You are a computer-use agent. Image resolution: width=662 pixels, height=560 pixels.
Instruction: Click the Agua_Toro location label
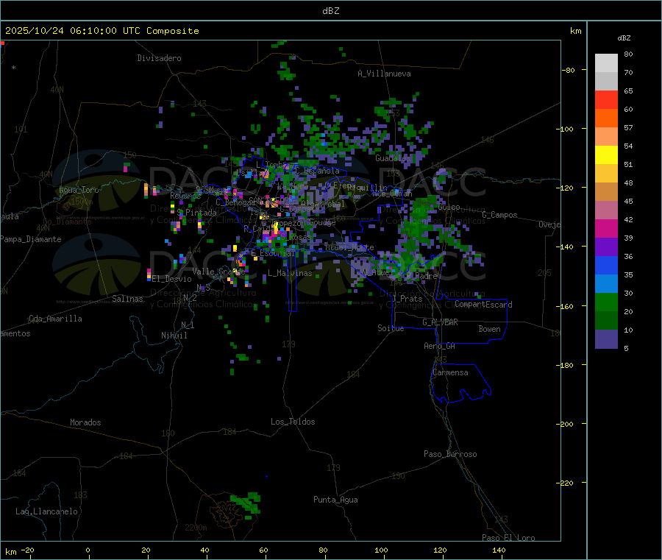[x=79, y=190]
